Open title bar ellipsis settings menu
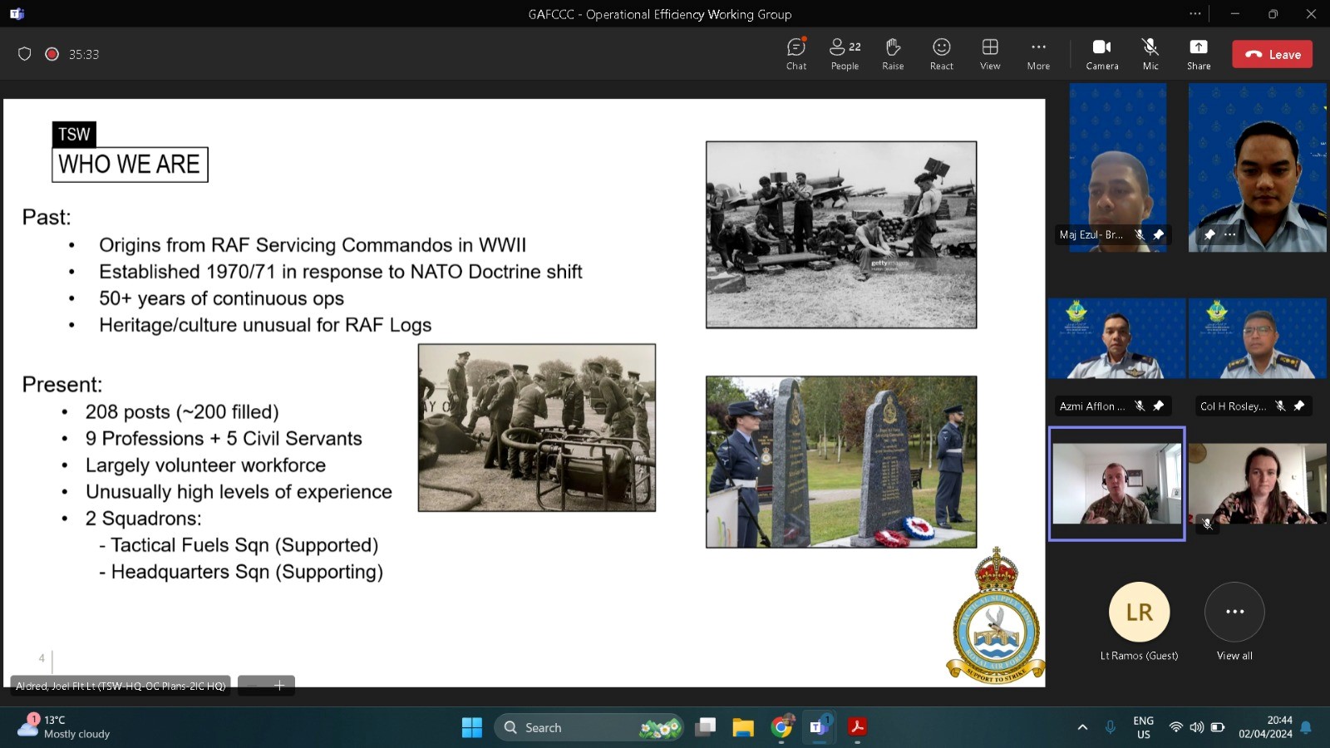Screen dimensions: 1330x748 (1195, 13)
